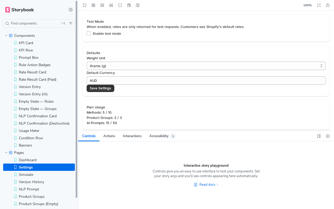Enable the test mode checkbox
The height and width of the screenshot is (209, 334).
click(x=89, y=33)
